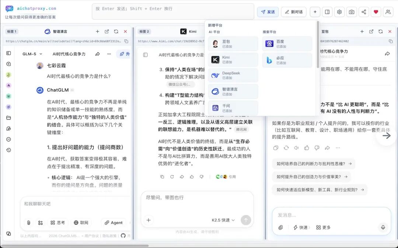The width and height of the screenshot is (398, 248).
Task: Dislike the Kimi response thumbs down
Action: click(202, 177)
